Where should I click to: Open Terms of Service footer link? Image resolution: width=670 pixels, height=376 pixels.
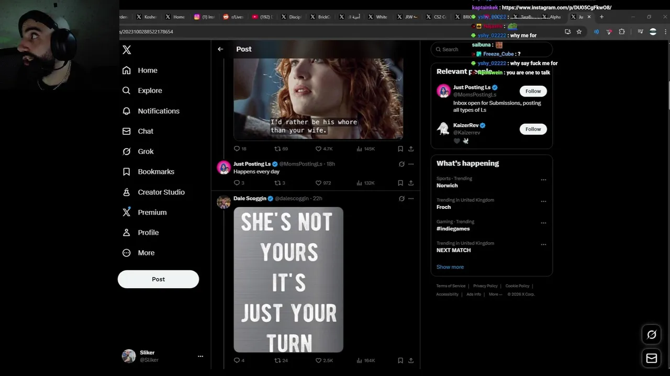point(451,286)
